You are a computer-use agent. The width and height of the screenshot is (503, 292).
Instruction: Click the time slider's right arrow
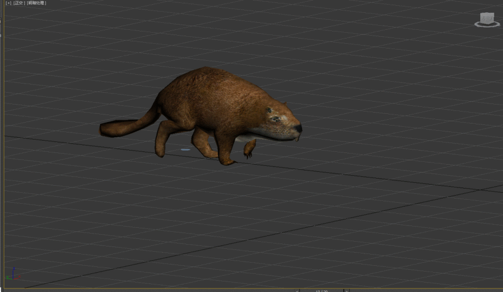tap(348, 290)
